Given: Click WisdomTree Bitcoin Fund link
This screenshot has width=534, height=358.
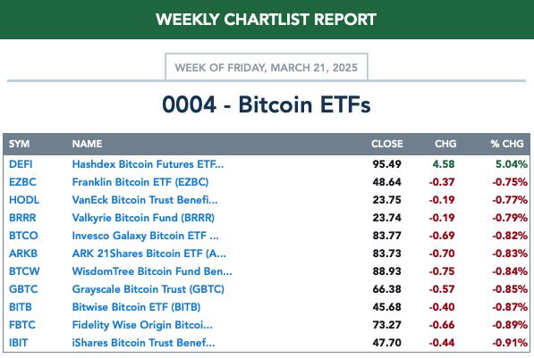Looking at the screenshot, I should tap(152, 271).
